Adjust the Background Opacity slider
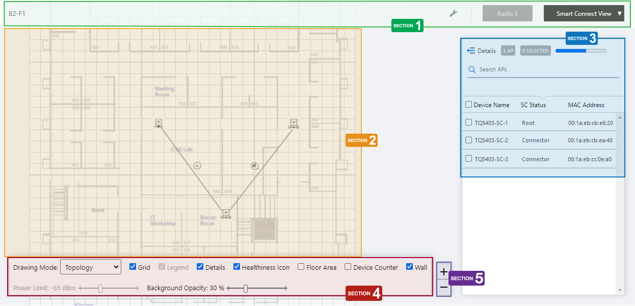 coord(246,289)
